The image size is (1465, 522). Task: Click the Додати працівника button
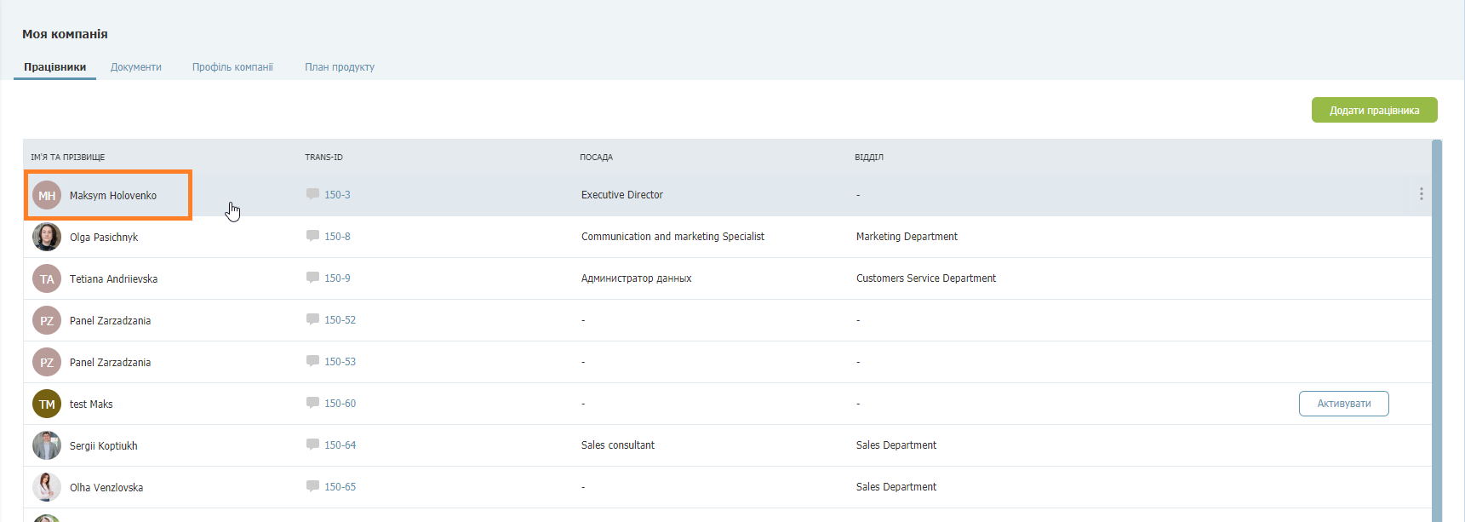[1374, 110]
